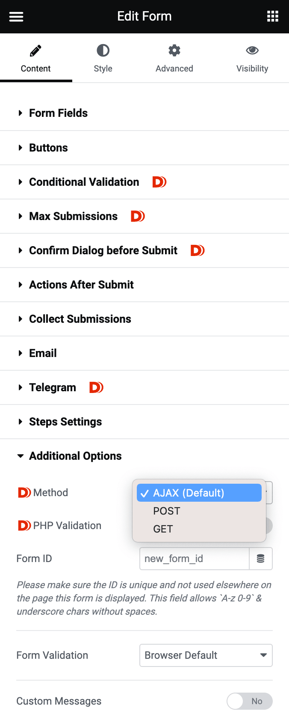The height and width of the screenshot is (720, 289).
Task: Select the AJAX (Default) option
Action: (x=189, y=493)
